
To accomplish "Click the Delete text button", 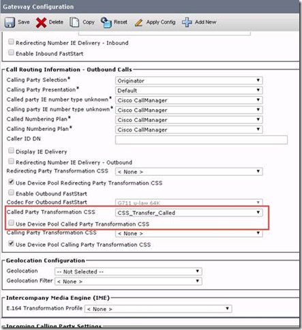I will (56, 22).
